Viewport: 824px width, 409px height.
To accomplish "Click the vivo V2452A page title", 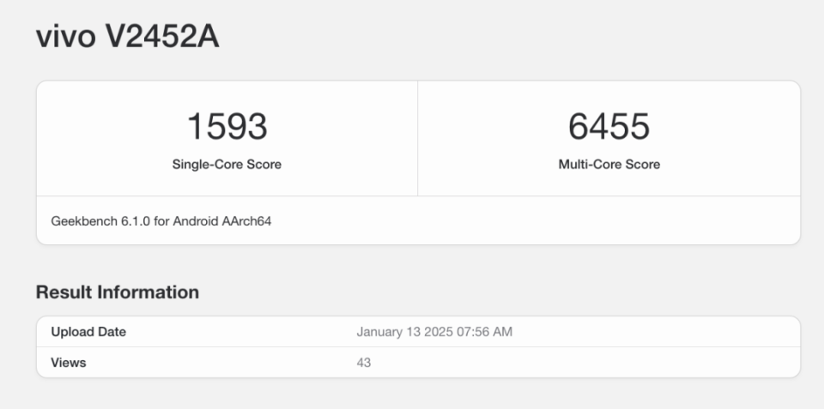I will [x=127, y=37].
